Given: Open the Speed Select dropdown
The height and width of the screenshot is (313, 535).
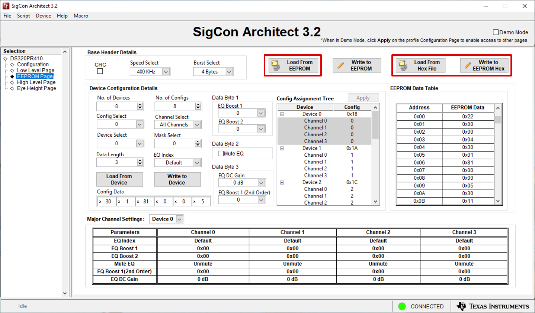Looking at the screenshot, I should [166, 72].
